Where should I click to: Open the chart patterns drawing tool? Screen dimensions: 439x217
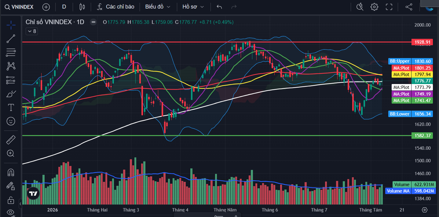(11, 66)
